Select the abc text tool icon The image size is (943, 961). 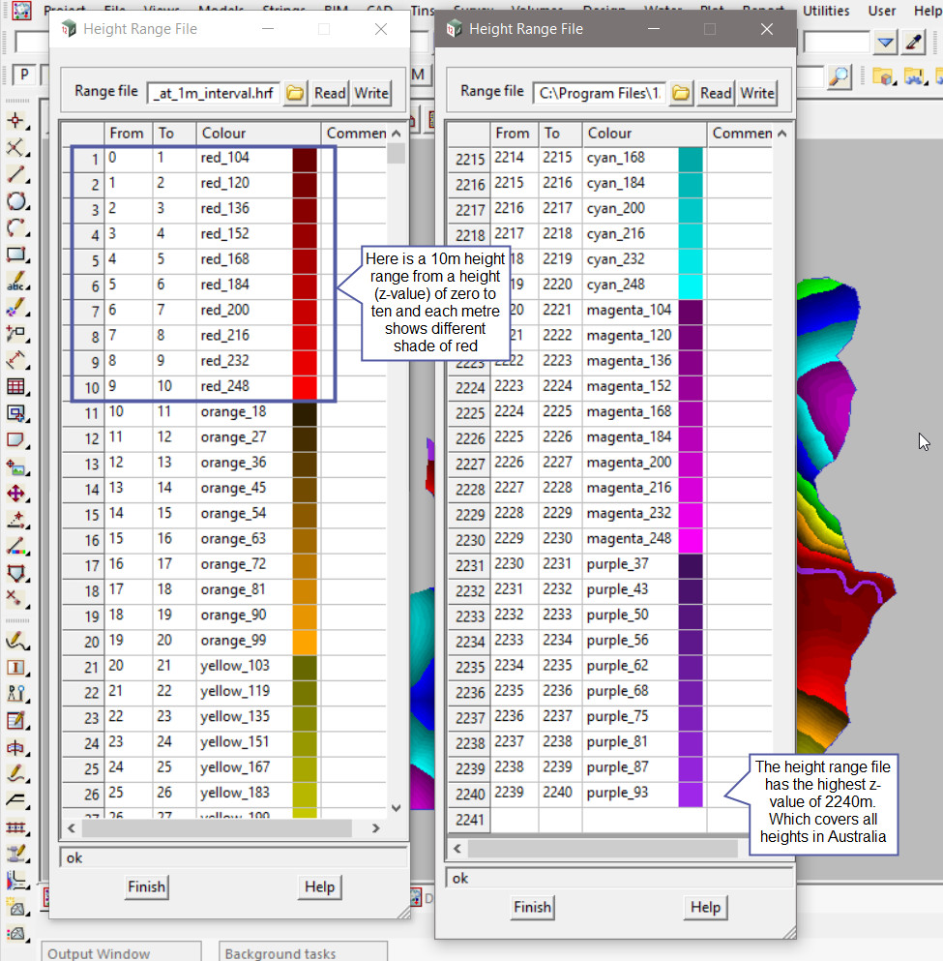(x=15, y=283)
